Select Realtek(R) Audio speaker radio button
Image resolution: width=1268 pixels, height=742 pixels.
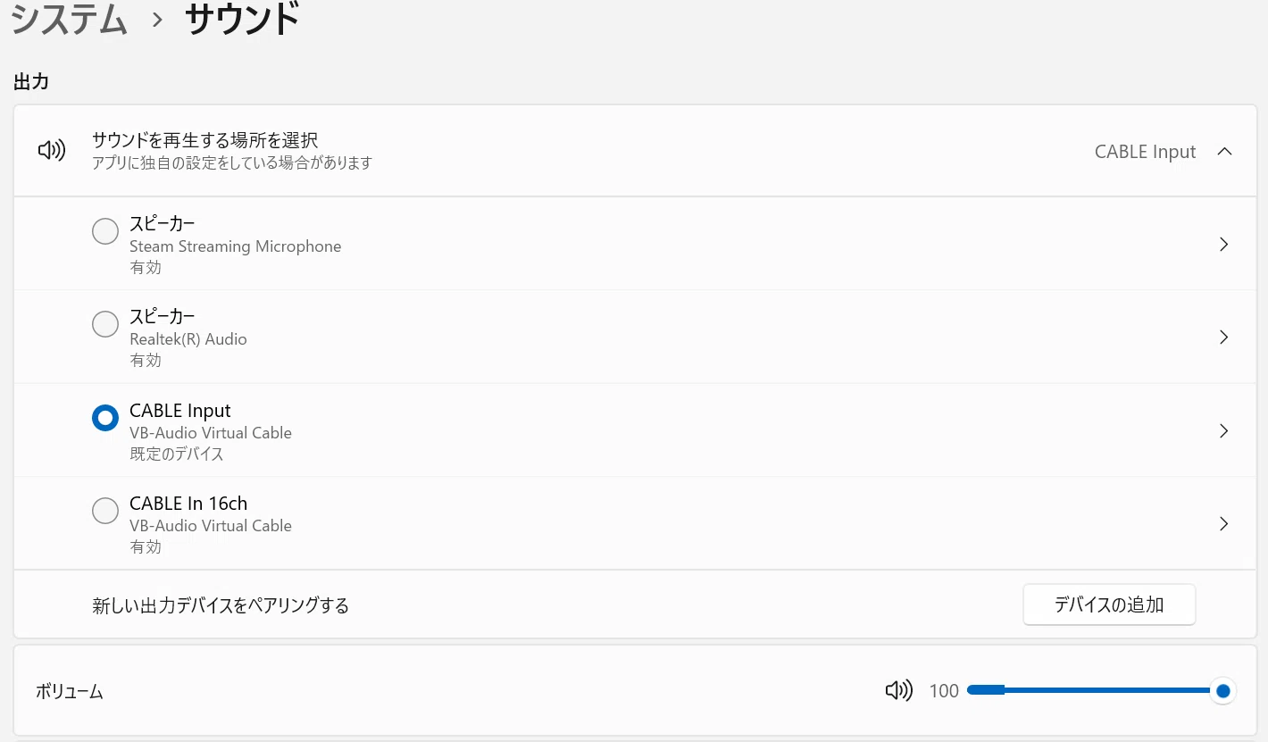tap(105, 324)
